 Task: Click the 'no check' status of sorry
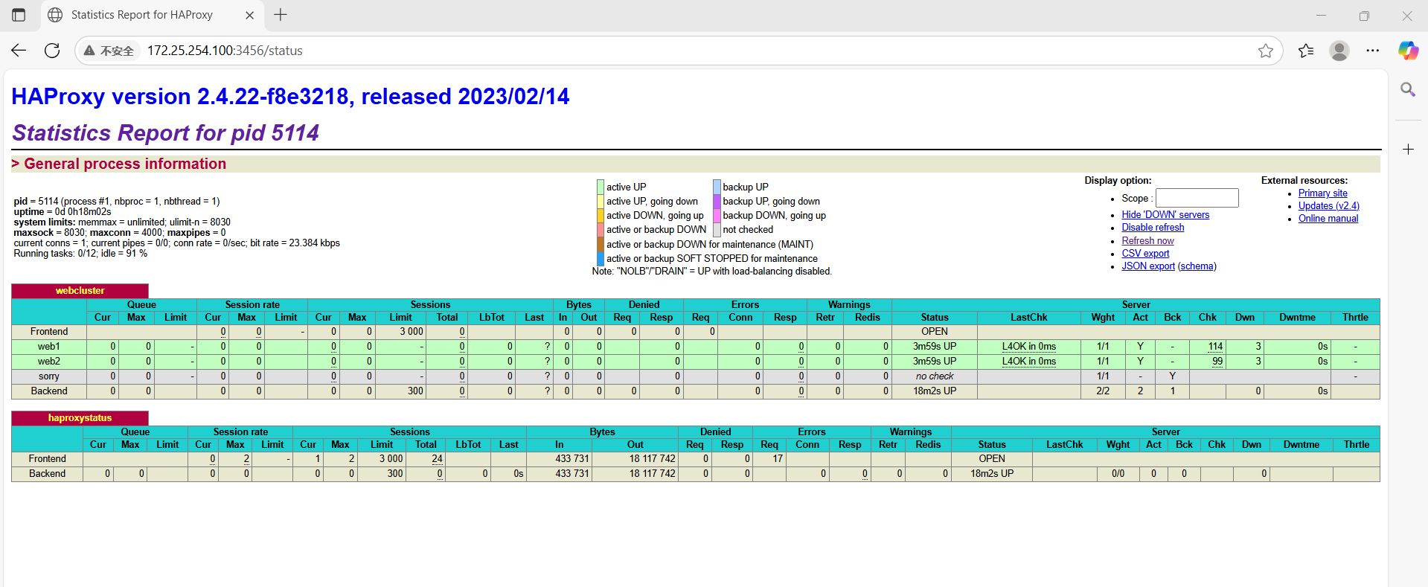(x=935, y=376)
